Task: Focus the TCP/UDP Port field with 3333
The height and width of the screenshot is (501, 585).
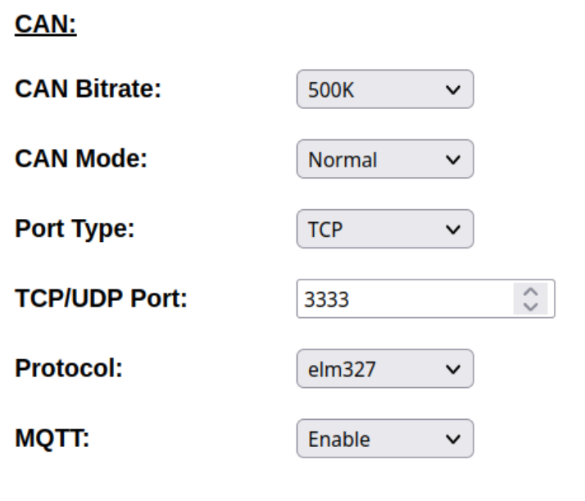Action: tap(426, 298)
